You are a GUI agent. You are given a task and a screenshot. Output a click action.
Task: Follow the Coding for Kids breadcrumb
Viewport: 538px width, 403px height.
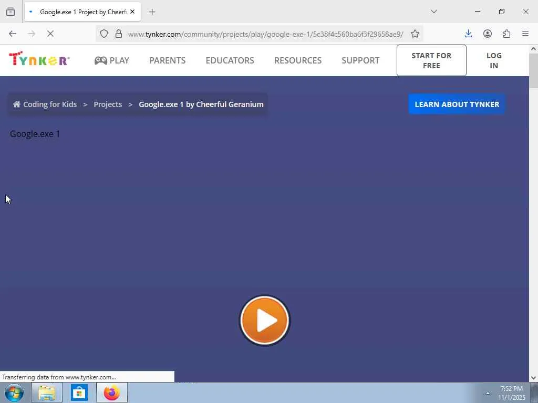tap(45, 104)
